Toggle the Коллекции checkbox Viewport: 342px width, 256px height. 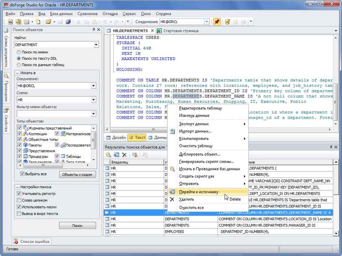(20, 134)
